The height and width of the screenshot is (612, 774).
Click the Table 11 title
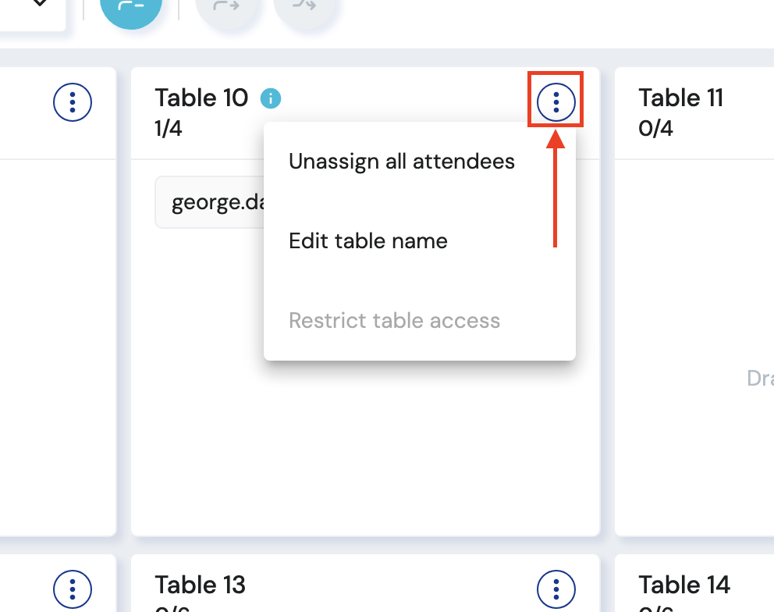click(x=680, y=98)
